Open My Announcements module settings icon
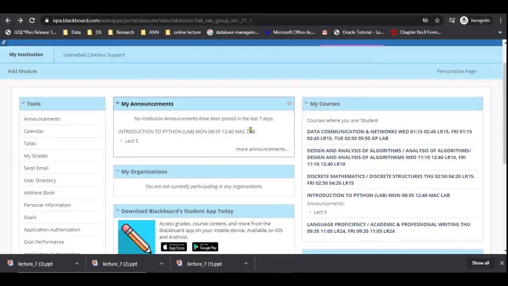This screenshot has height=286, width=508. coord(289,104)
